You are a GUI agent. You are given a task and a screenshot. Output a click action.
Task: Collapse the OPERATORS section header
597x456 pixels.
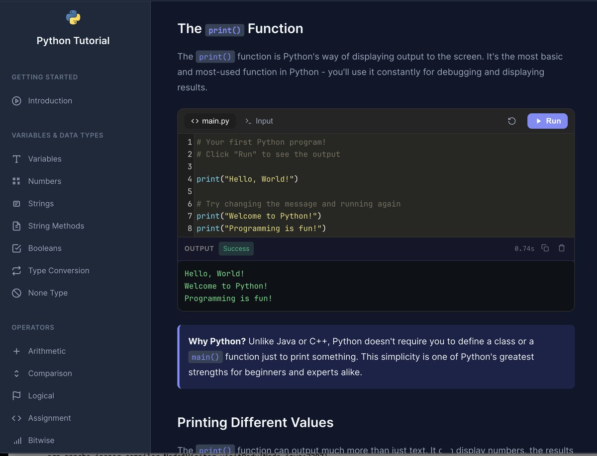point(33,327)
